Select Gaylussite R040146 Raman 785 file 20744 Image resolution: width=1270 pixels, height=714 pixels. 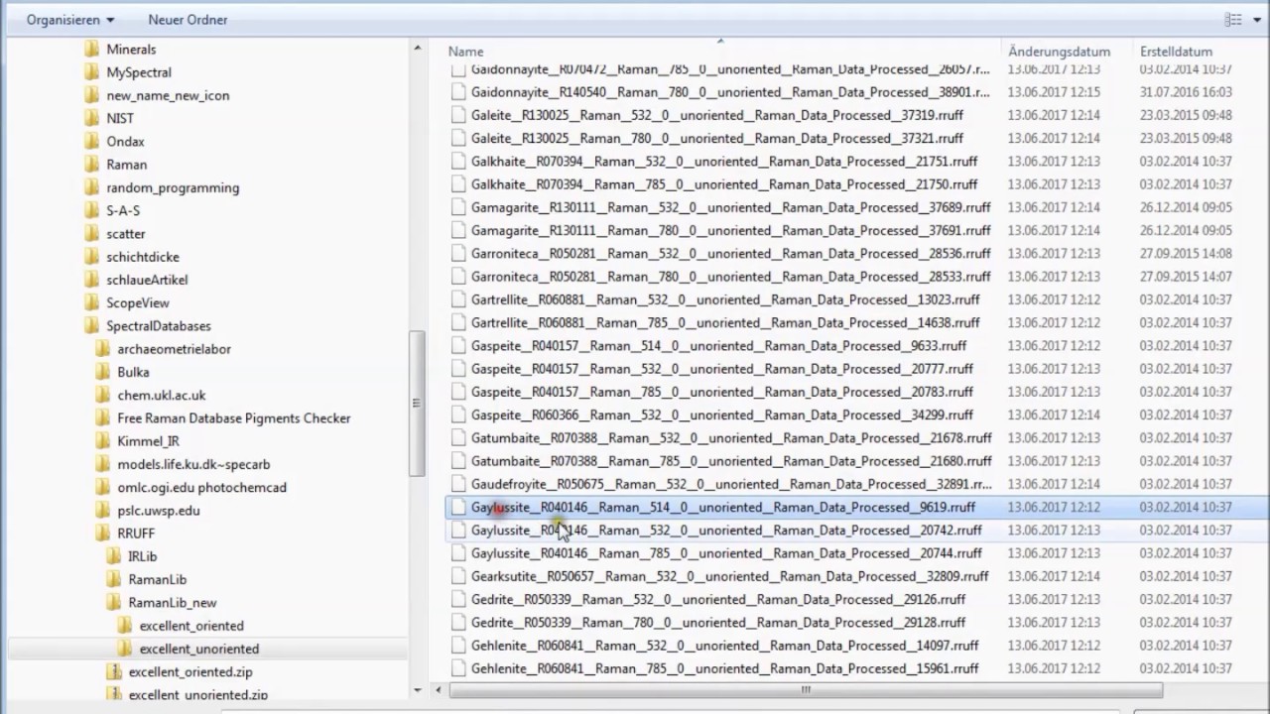726,553
